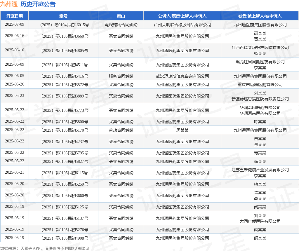This screenshot has height=251, width=299.
Task: Click 华润河南医药有限公司 defendant
Action: [260, 114]
